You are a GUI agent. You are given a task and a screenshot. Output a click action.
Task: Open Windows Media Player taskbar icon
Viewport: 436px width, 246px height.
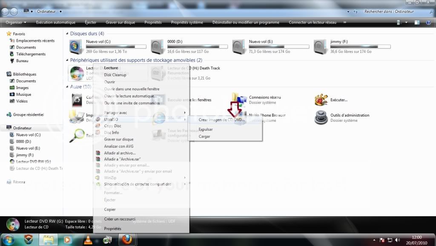pos(68,240)
